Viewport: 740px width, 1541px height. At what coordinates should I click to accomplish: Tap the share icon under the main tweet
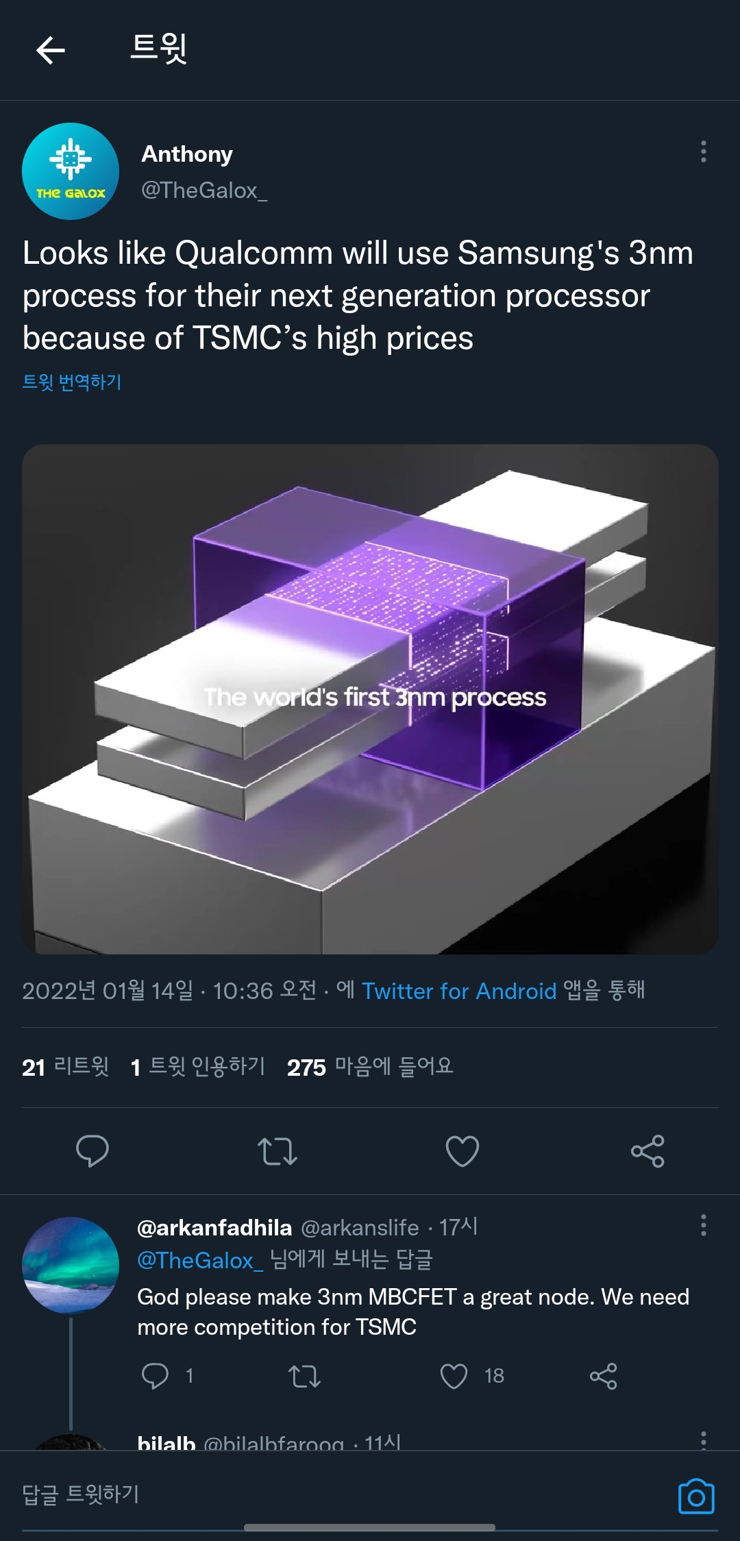[x=647, y=1151]
